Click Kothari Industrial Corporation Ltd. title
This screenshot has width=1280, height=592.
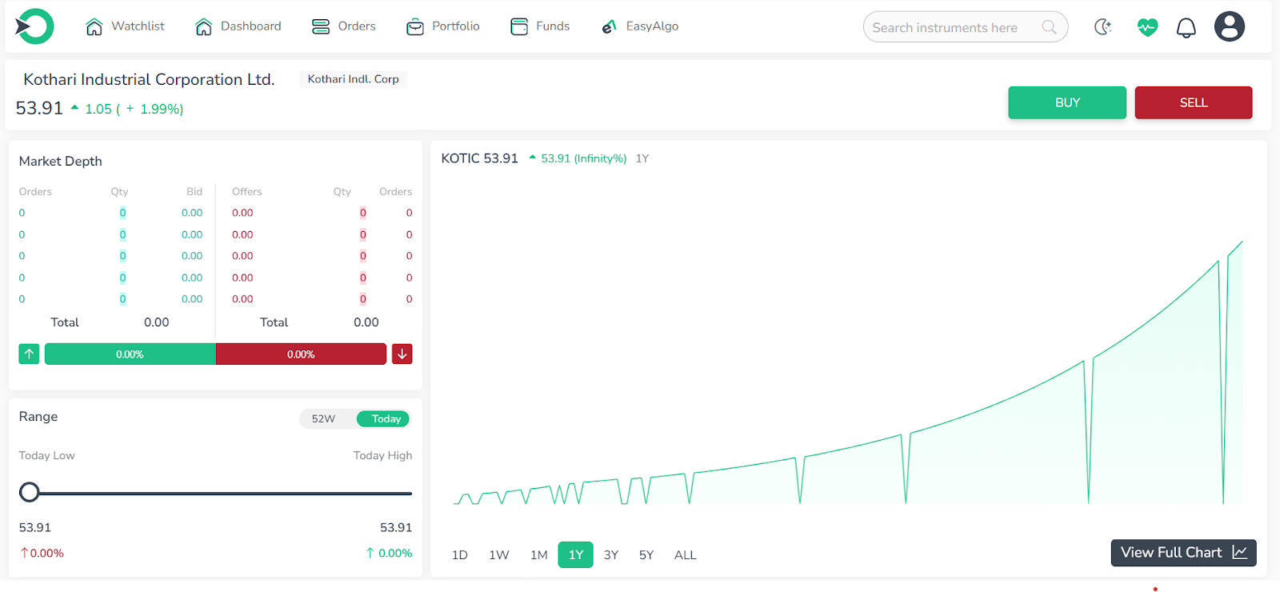pos(149,79)
